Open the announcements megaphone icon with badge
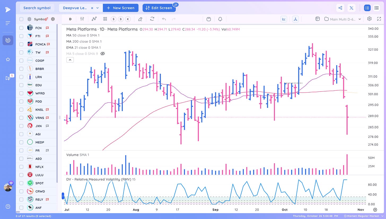This screenshot has width=386, height=219. click(8, 78)
